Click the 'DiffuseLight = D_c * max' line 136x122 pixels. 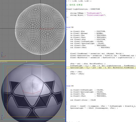103,66
